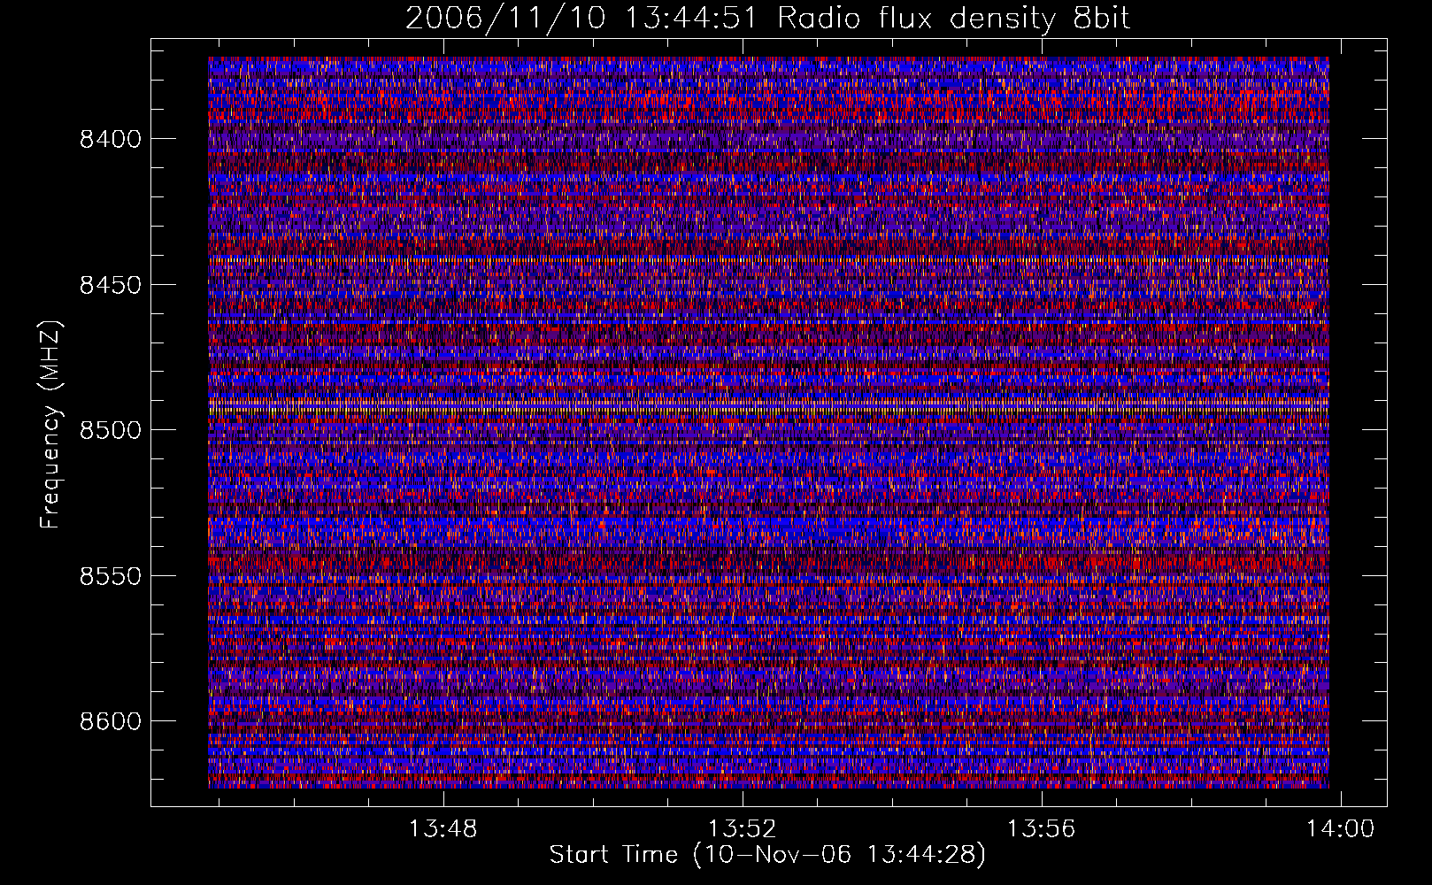This screenshot has height=885, width=1432.
Task: Click the plot title '2006/11/10 13:44:51 Radio flux density 8bit'
Action: [x=767, y=18]
